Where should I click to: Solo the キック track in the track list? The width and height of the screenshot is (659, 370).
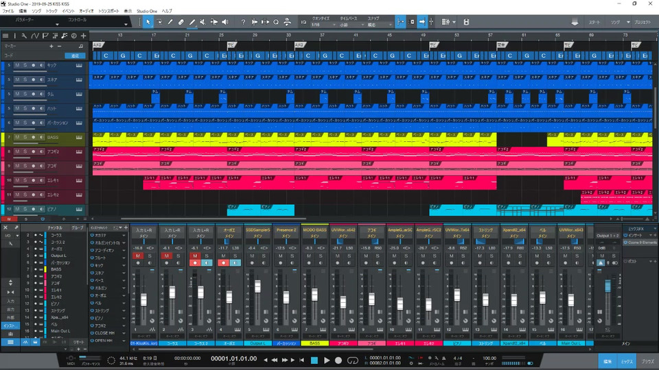coord(25,65)
